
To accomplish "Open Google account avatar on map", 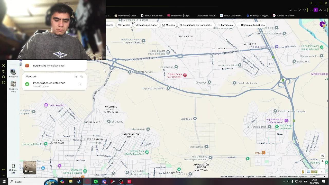I will pyautogui.click(x=322, y=24).
